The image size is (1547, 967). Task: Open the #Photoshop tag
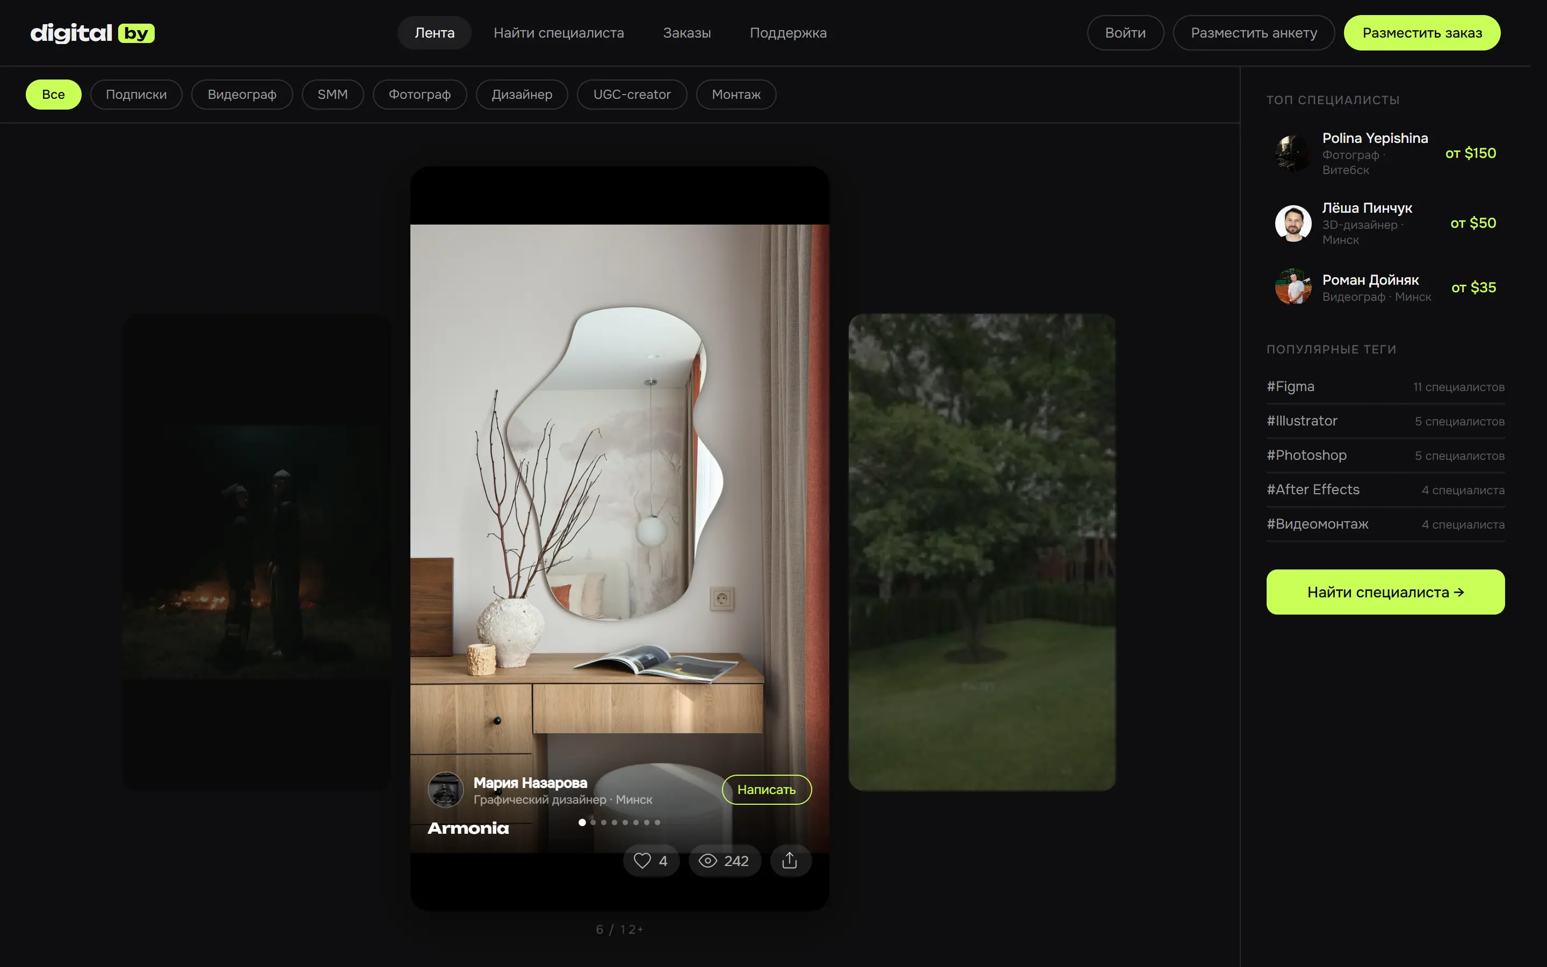1385,456
